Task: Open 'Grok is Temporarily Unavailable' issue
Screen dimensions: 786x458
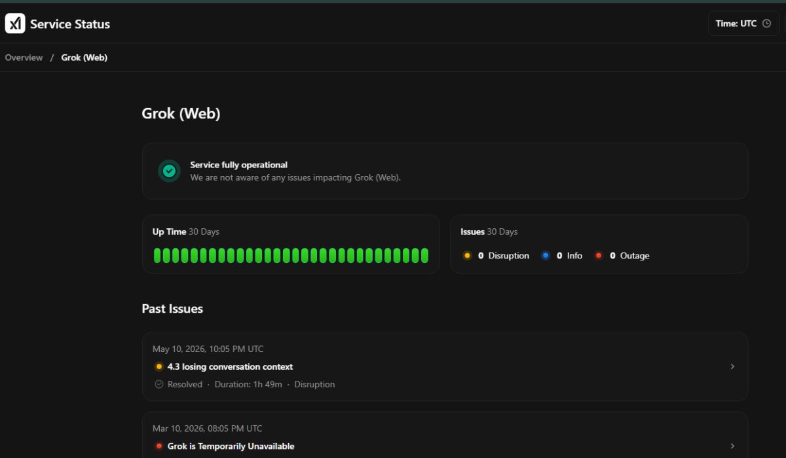Action: (x=445, y=435)
